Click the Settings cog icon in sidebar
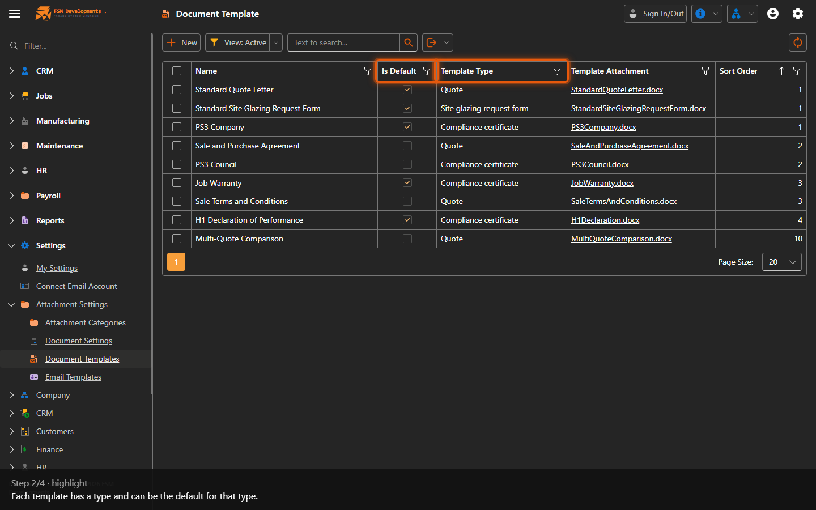 point(25,245)
